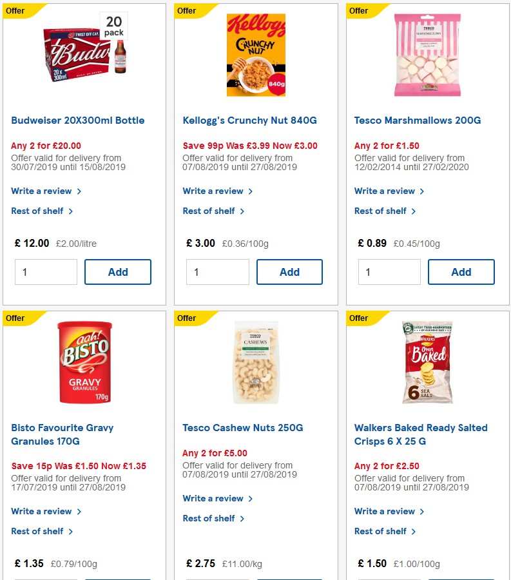Add Kellogg's Crunchy Nut 840G to basket
The width and height of the screenshot is (511, 580).
tap(289, 271)
